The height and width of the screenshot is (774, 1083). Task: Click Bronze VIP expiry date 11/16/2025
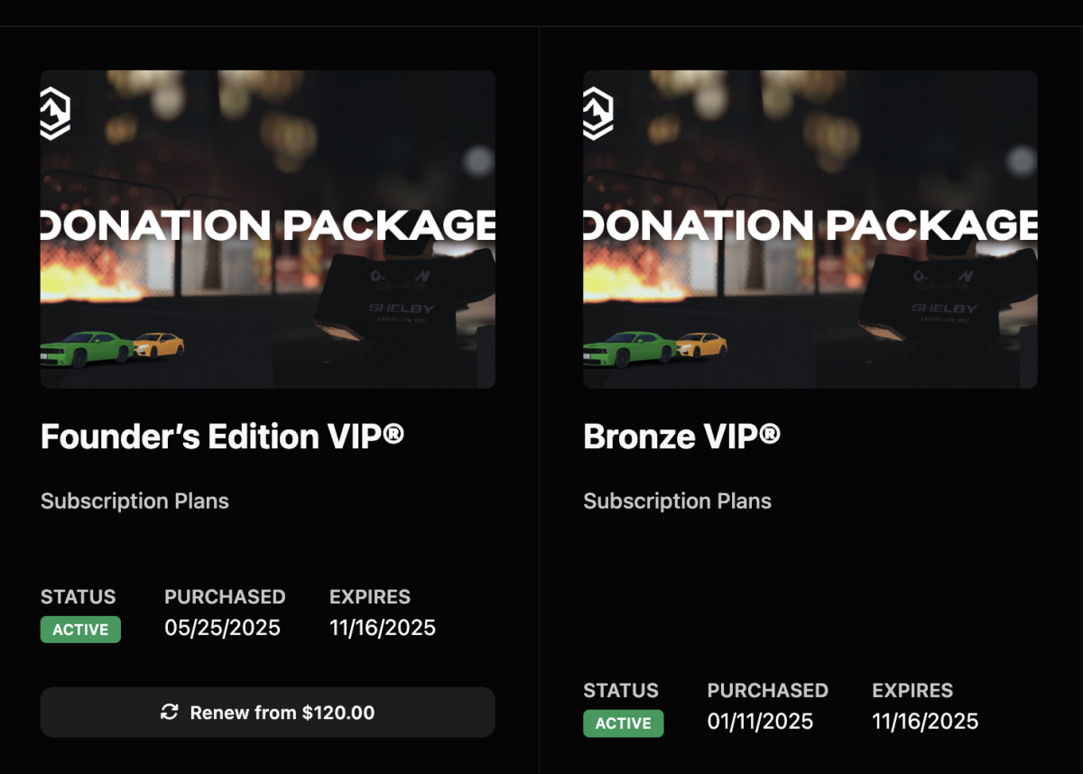(x=925, y=722)
